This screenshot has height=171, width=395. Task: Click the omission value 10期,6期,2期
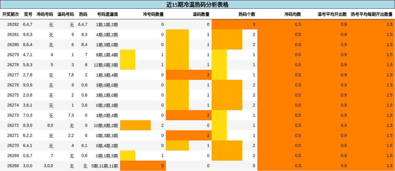[x=106, y=126]
